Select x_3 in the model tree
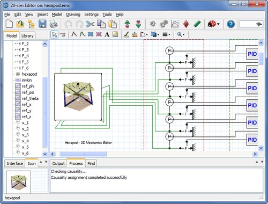Viewport: 268px width, 204px height. click(25, 135)
